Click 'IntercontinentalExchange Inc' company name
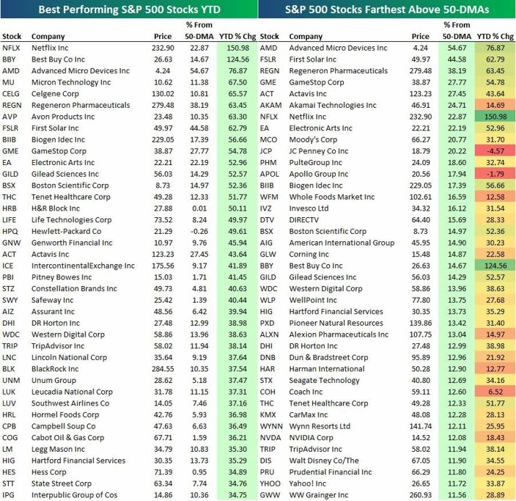 coord(84,266)
